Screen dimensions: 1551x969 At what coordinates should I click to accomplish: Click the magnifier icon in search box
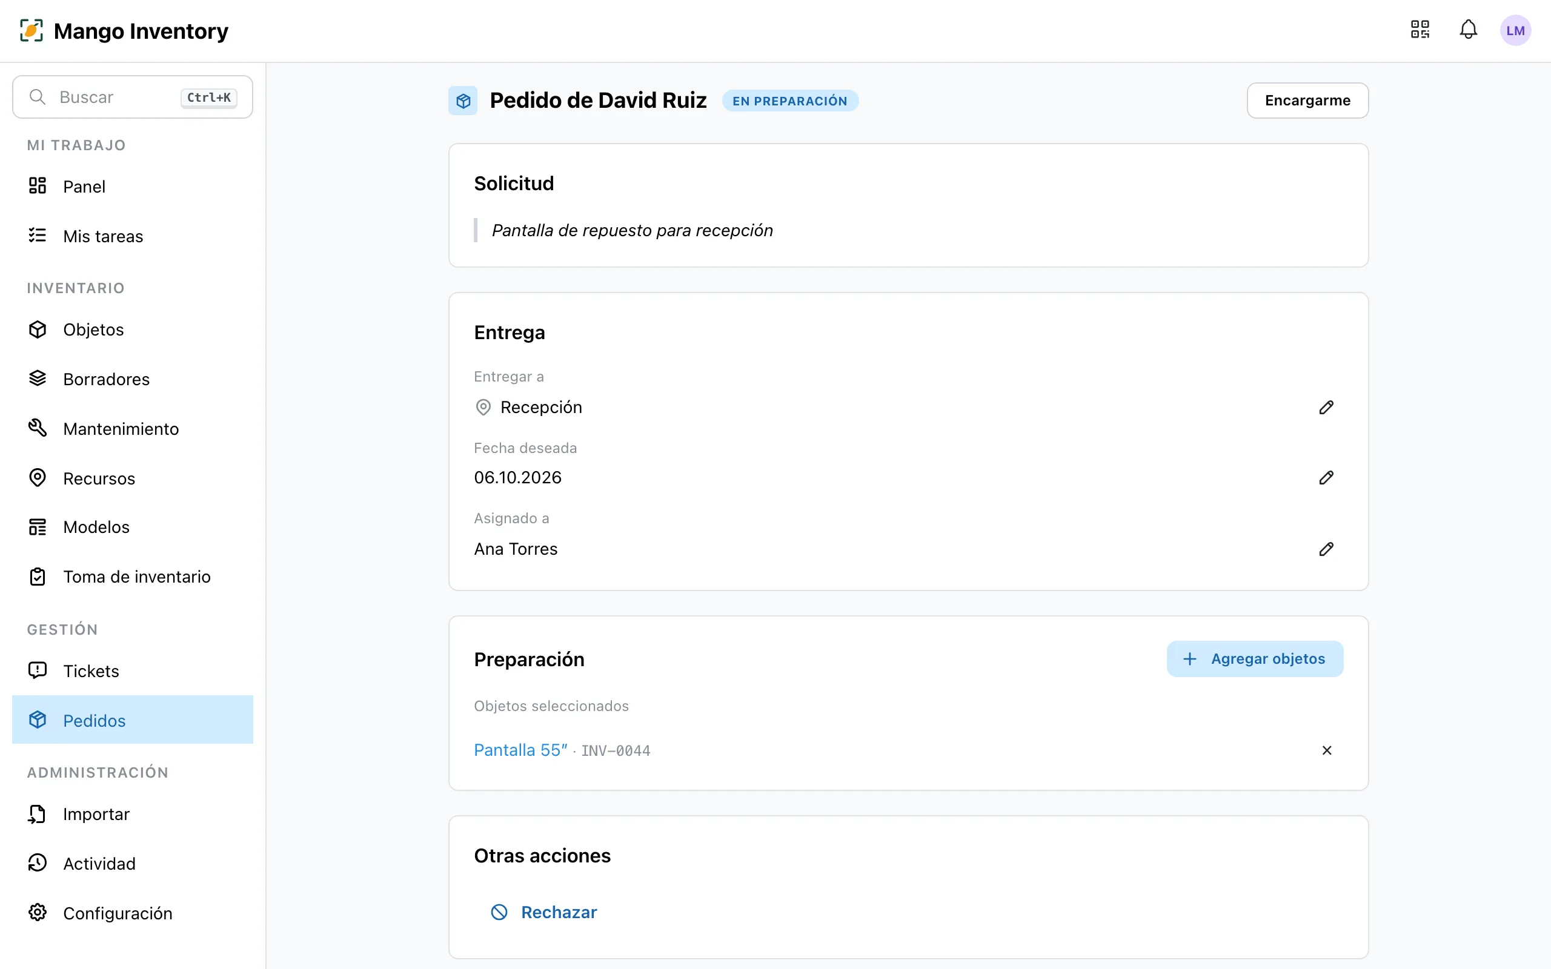tap(38, 97)
